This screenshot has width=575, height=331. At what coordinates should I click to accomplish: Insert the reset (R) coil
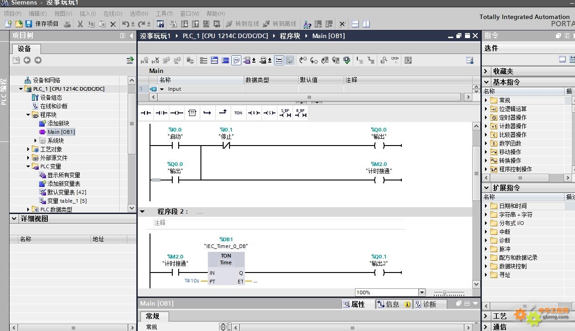click(254, 113)
